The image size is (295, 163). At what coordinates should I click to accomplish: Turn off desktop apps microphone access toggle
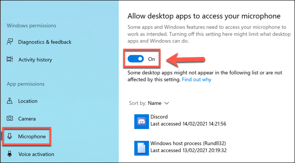(136, 59)
